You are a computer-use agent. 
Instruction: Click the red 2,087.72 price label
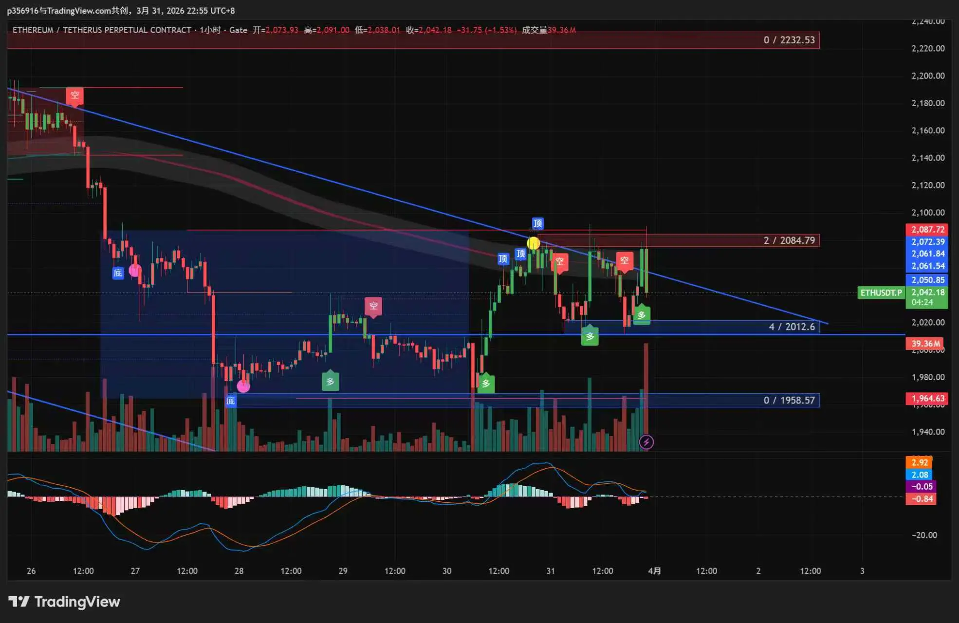[x=927, y=229]
